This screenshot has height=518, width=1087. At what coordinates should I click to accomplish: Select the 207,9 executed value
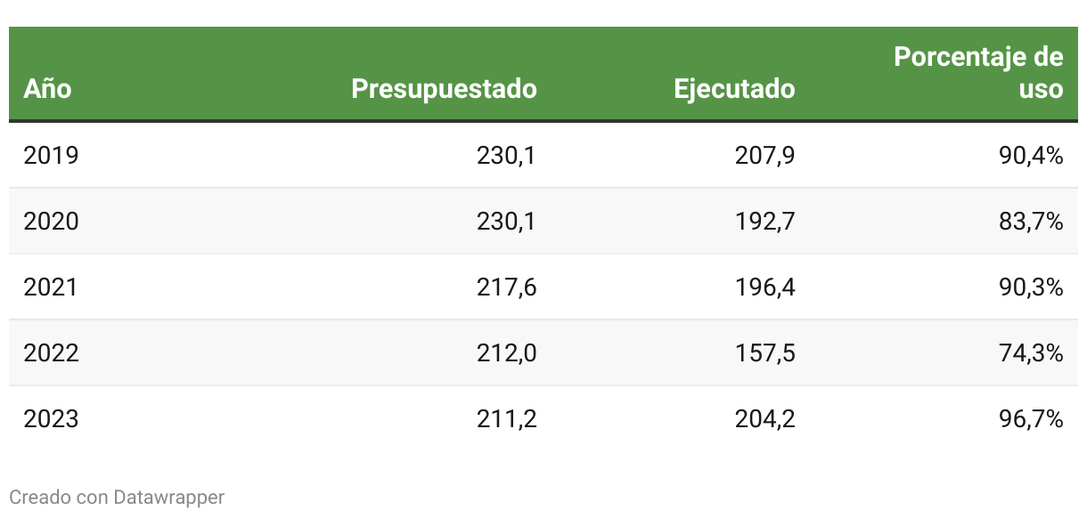[x=764, y=156]
